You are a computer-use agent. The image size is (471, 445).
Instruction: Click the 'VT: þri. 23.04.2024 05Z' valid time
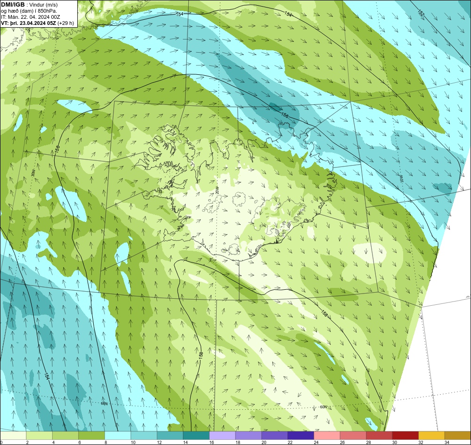29,23
